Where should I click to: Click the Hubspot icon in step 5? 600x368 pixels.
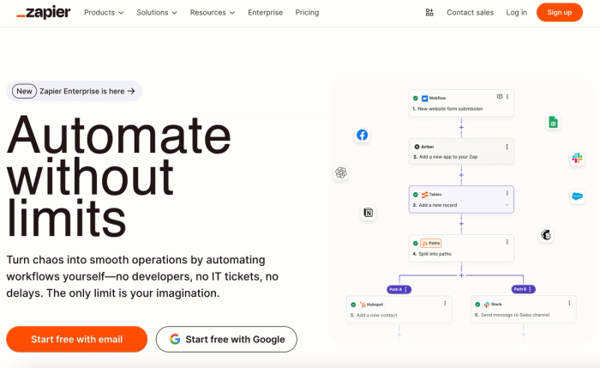coord(363,305)
